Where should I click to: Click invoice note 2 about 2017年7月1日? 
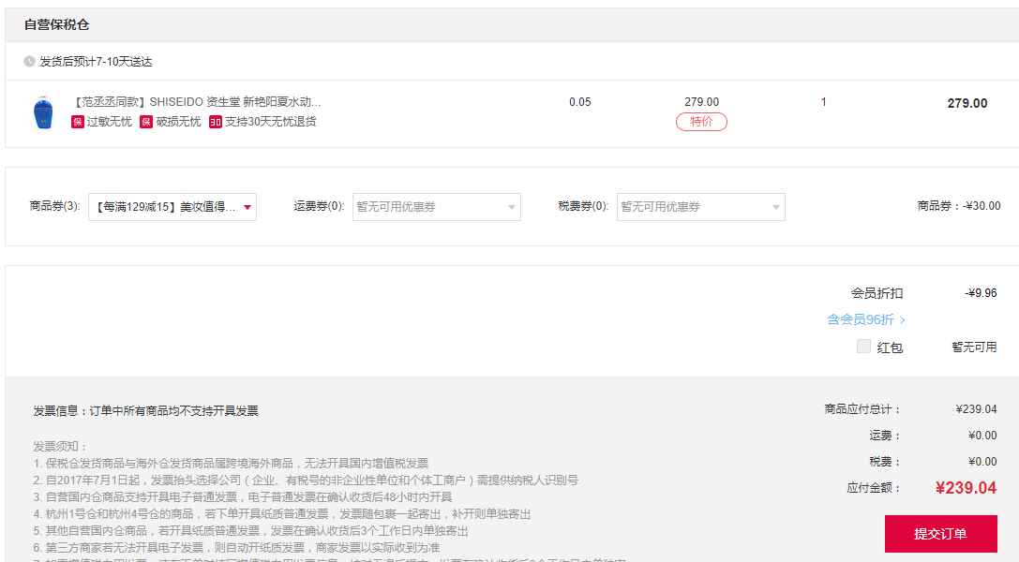pyautogui.click(x=306, y=481)
